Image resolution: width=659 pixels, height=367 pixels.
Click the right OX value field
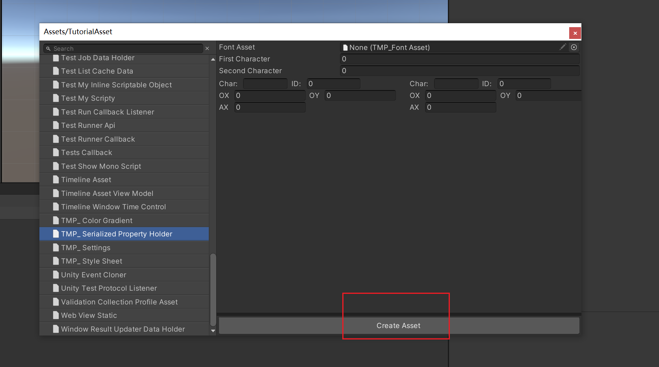pyautogui.click(x=460, y=96)
